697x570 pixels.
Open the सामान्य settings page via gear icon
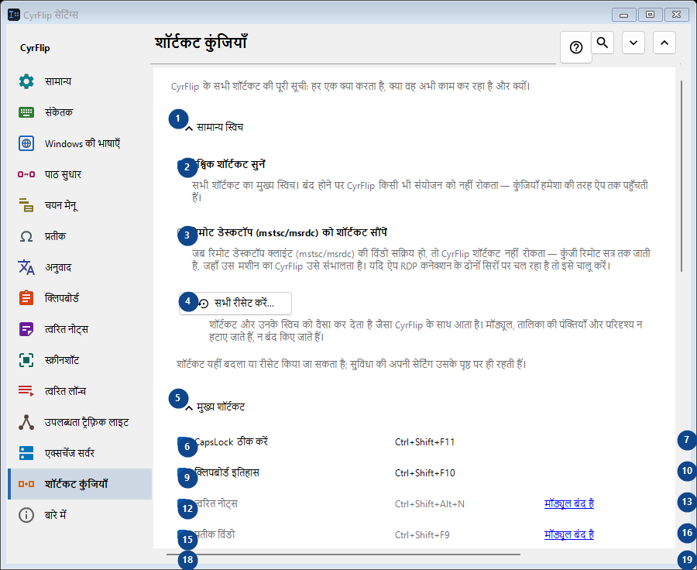click(x=26, y=81)
